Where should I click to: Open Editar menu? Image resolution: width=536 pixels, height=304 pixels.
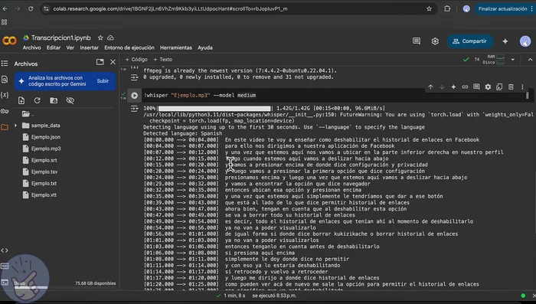coord(54,48)
